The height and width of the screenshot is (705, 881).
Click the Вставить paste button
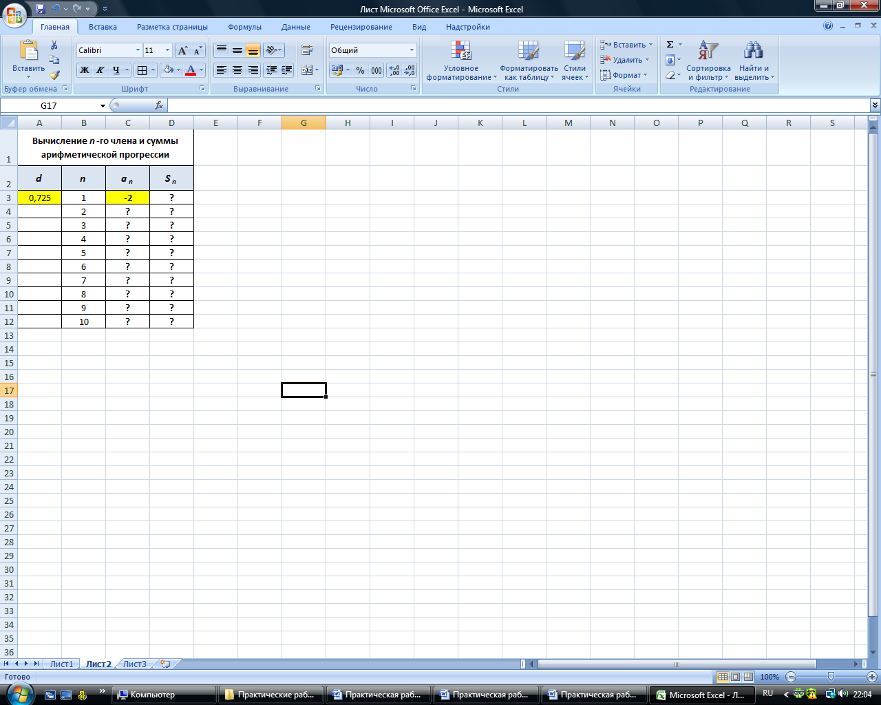[28, 60]
